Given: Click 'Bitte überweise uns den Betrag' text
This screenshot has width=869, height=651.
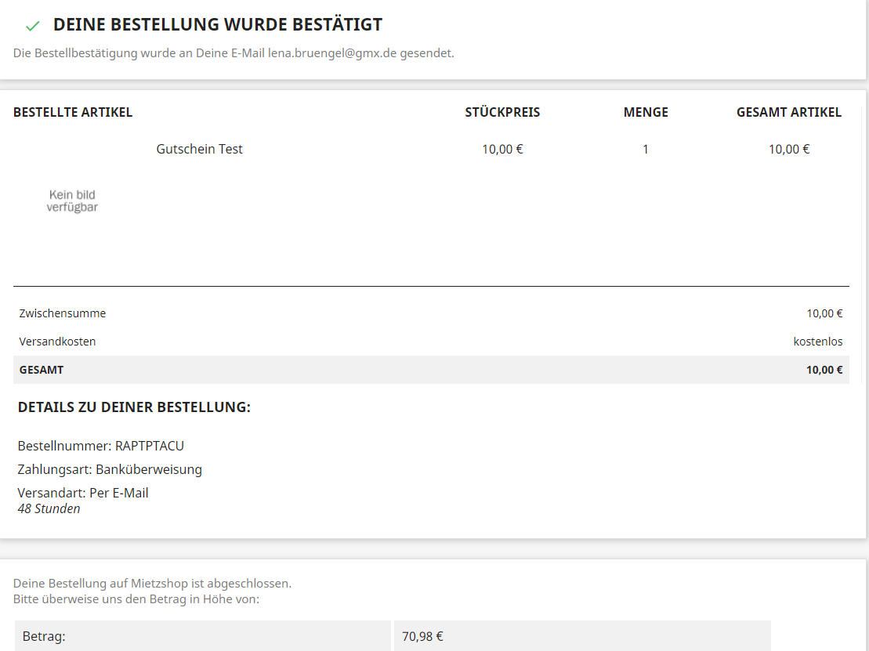Looking at the screenshot, I should pyautogui.click(x=136, y=599).
